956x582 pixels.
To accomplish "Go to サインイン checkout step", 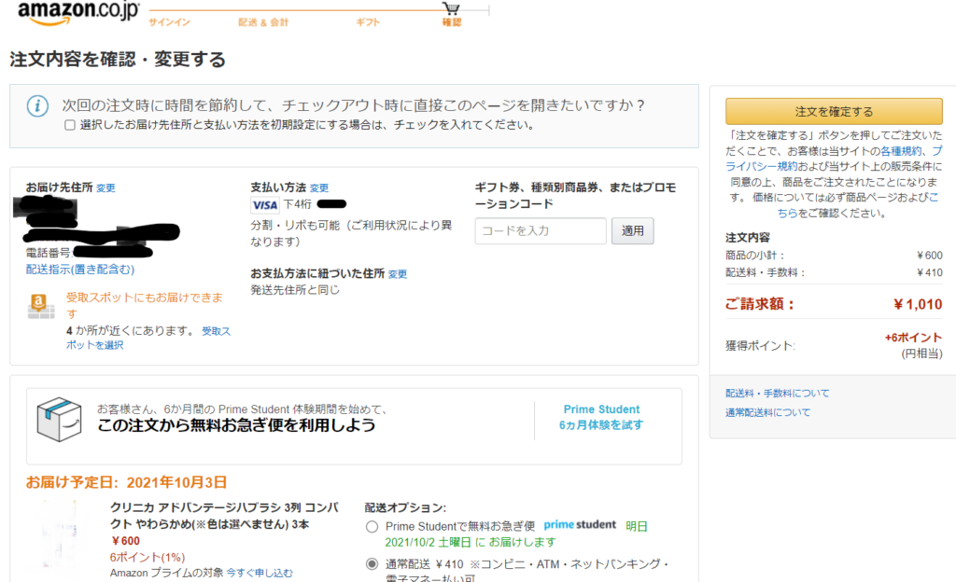I will 170,22.
